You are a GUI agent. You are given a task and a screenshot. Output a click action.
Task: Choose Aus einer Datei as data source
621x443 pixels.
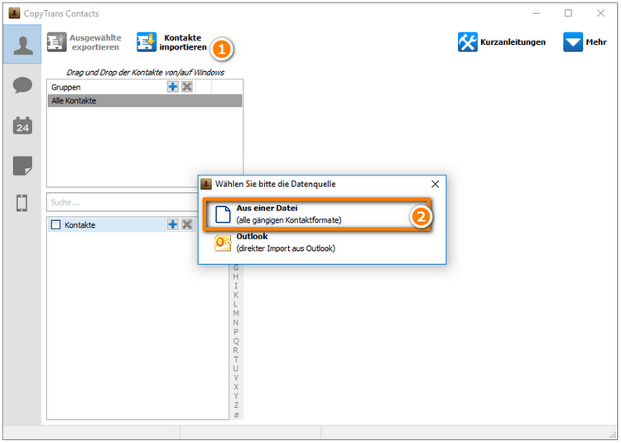317,214
